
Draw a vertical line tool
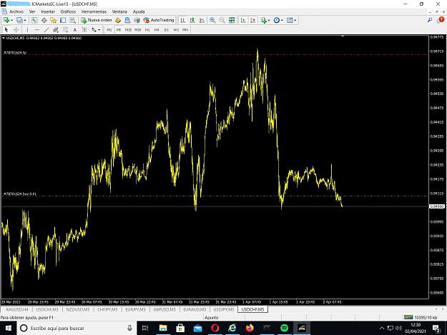pyautogui.click(x=27, y=29)
